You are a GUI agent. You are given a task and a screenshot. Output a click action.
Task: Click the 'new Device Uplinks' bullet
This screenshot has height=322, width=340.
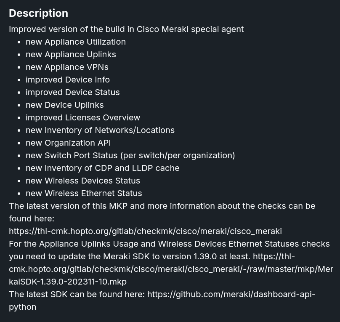[x=65, y=105]
